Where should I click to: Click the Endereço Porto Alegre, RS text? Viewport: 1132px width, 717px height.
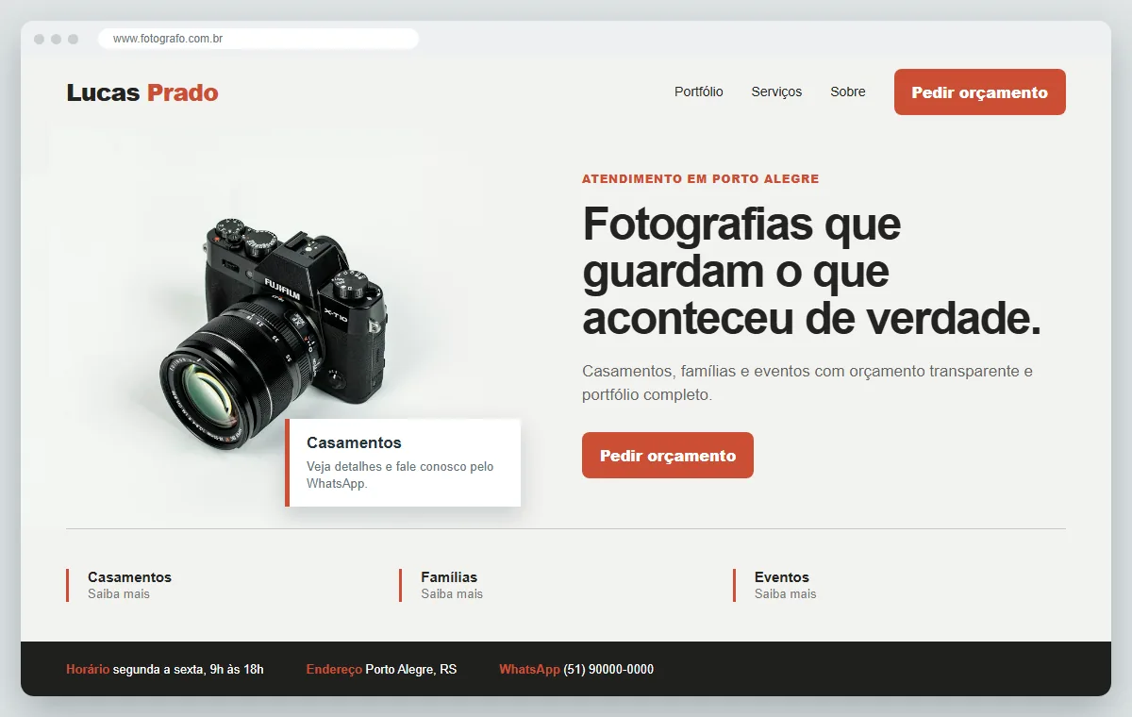(381, 670)
